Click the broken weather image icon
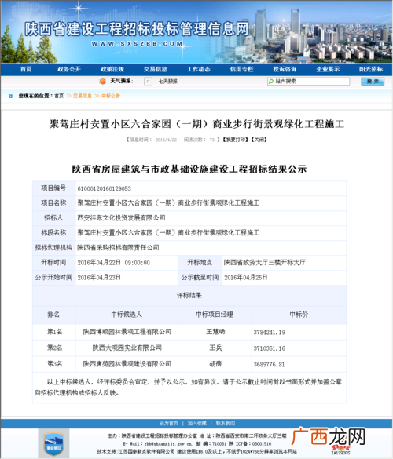 tap(148, 82)
